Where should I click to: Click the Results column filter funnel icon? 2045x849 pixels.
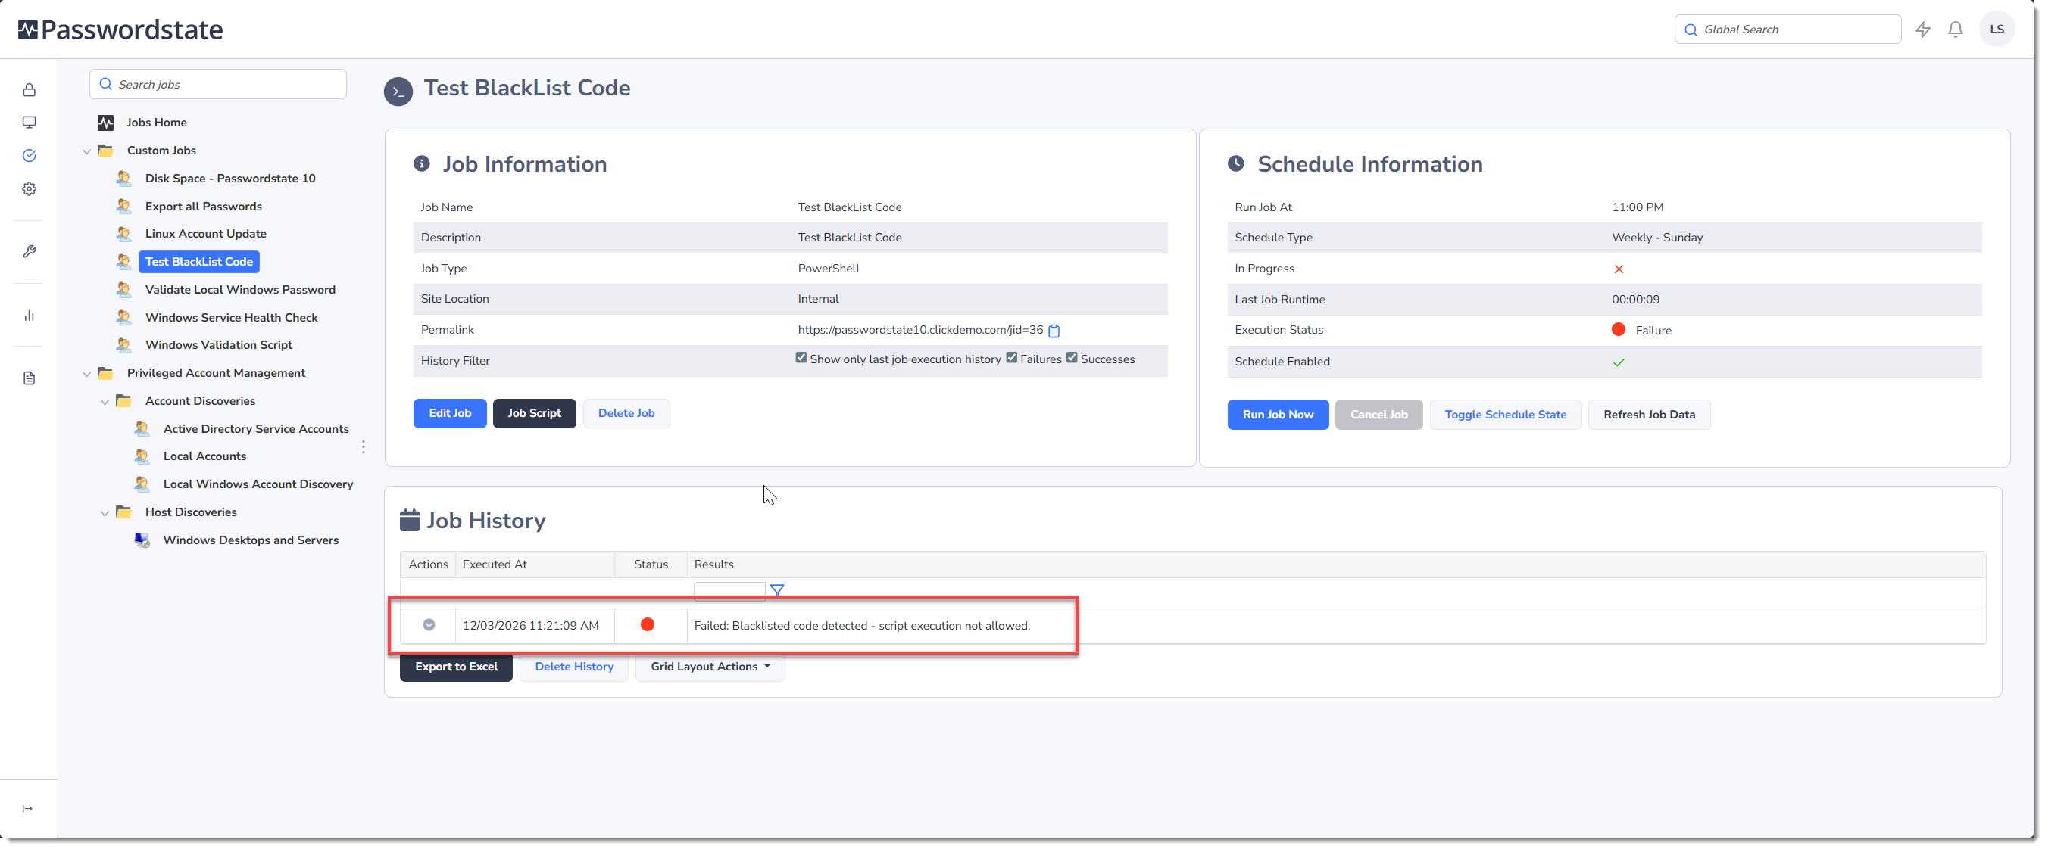(x=777, y=590)
